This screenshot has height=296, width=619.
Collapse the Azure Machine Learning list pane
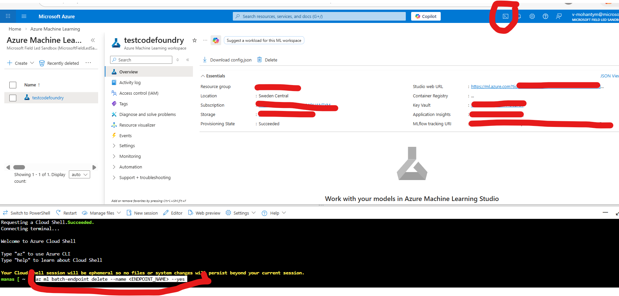93,40
